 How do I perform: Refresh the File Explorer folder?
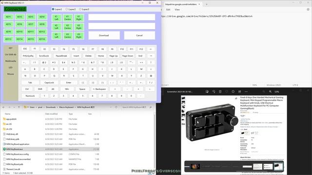click(x=116, y=107)
